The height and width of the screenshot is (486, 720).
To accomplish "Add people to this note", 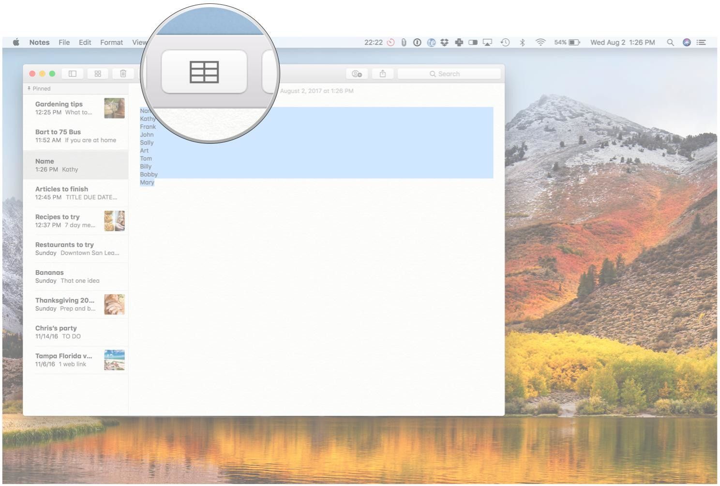I will (x=357, y=74).
